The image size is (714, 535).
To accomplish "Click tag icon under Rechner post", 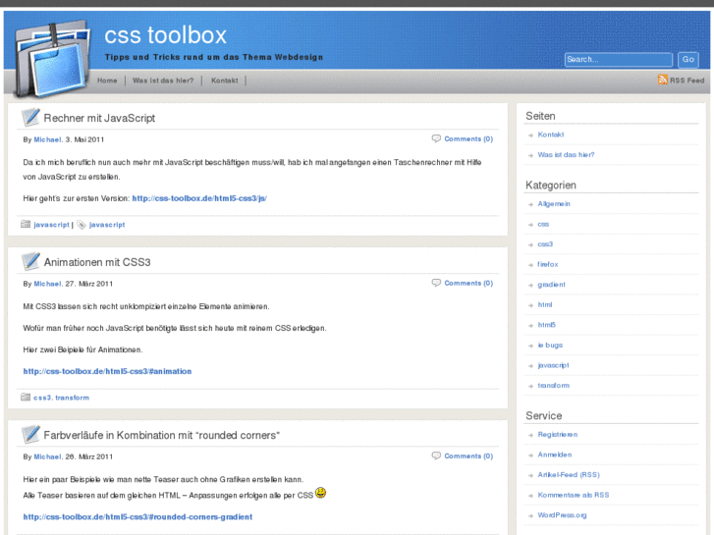I will click(x=82, y=225).
